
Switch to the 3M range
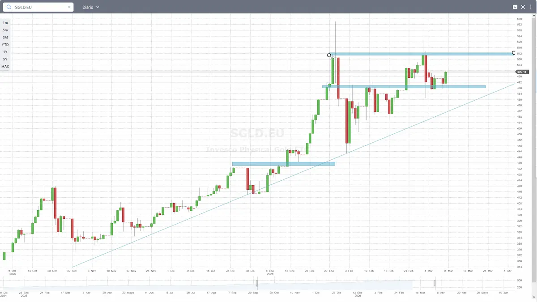tap(5, 38)
